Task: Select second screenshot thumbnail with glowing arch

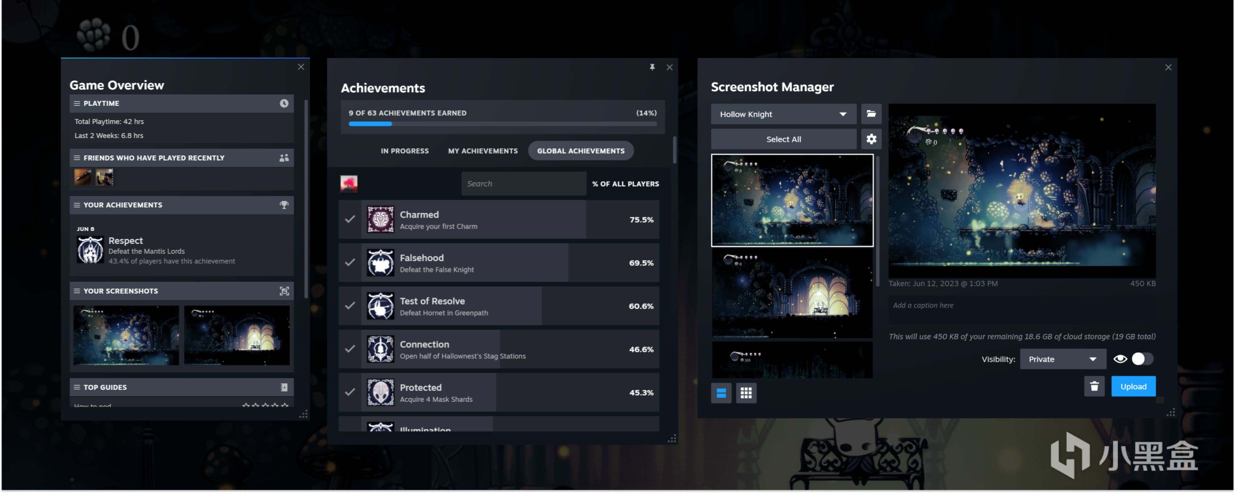Action: [x=792, y=294]
